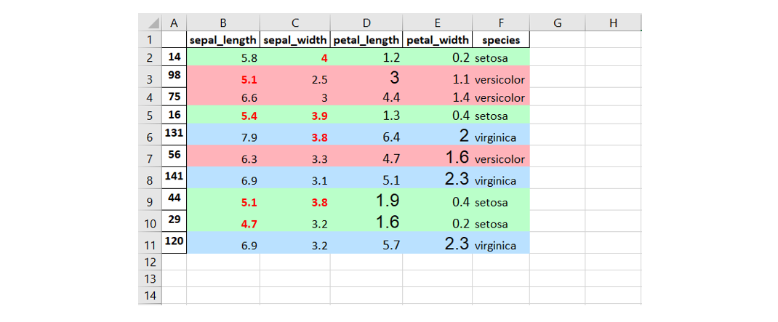Select row 1 header
The height and width of the screenshot is (322, 778).
pos(149,40)
